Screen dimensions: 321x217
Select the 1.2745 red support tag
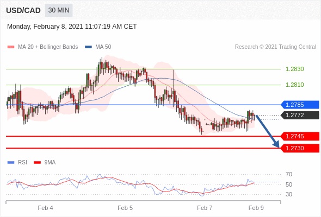[x=300, y=136]
